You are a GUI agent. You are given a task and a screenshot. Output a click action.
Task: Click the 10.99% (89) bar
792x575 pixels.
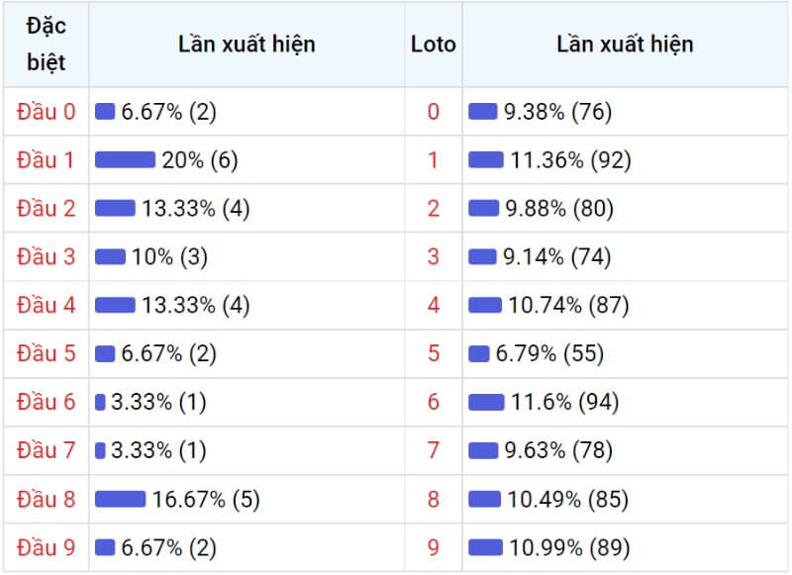click(x=485, y=547)
